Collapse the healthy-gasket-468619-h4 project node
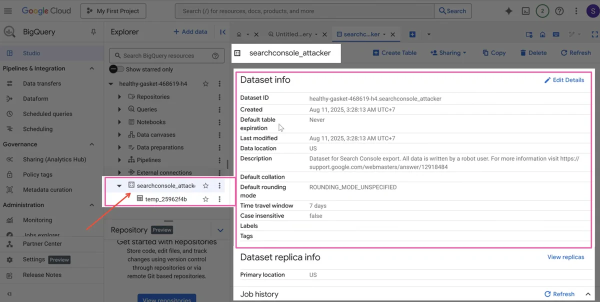This screenshot has width=600, height=302. (x=111, y=84)
